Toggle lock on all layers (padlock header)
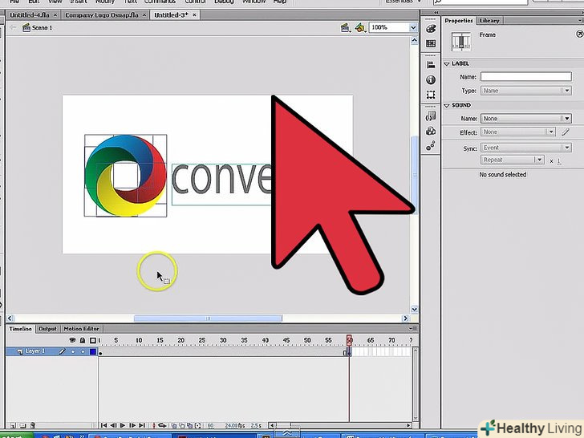The height and width of the screenshot is (438, 584). pos(83,340)
